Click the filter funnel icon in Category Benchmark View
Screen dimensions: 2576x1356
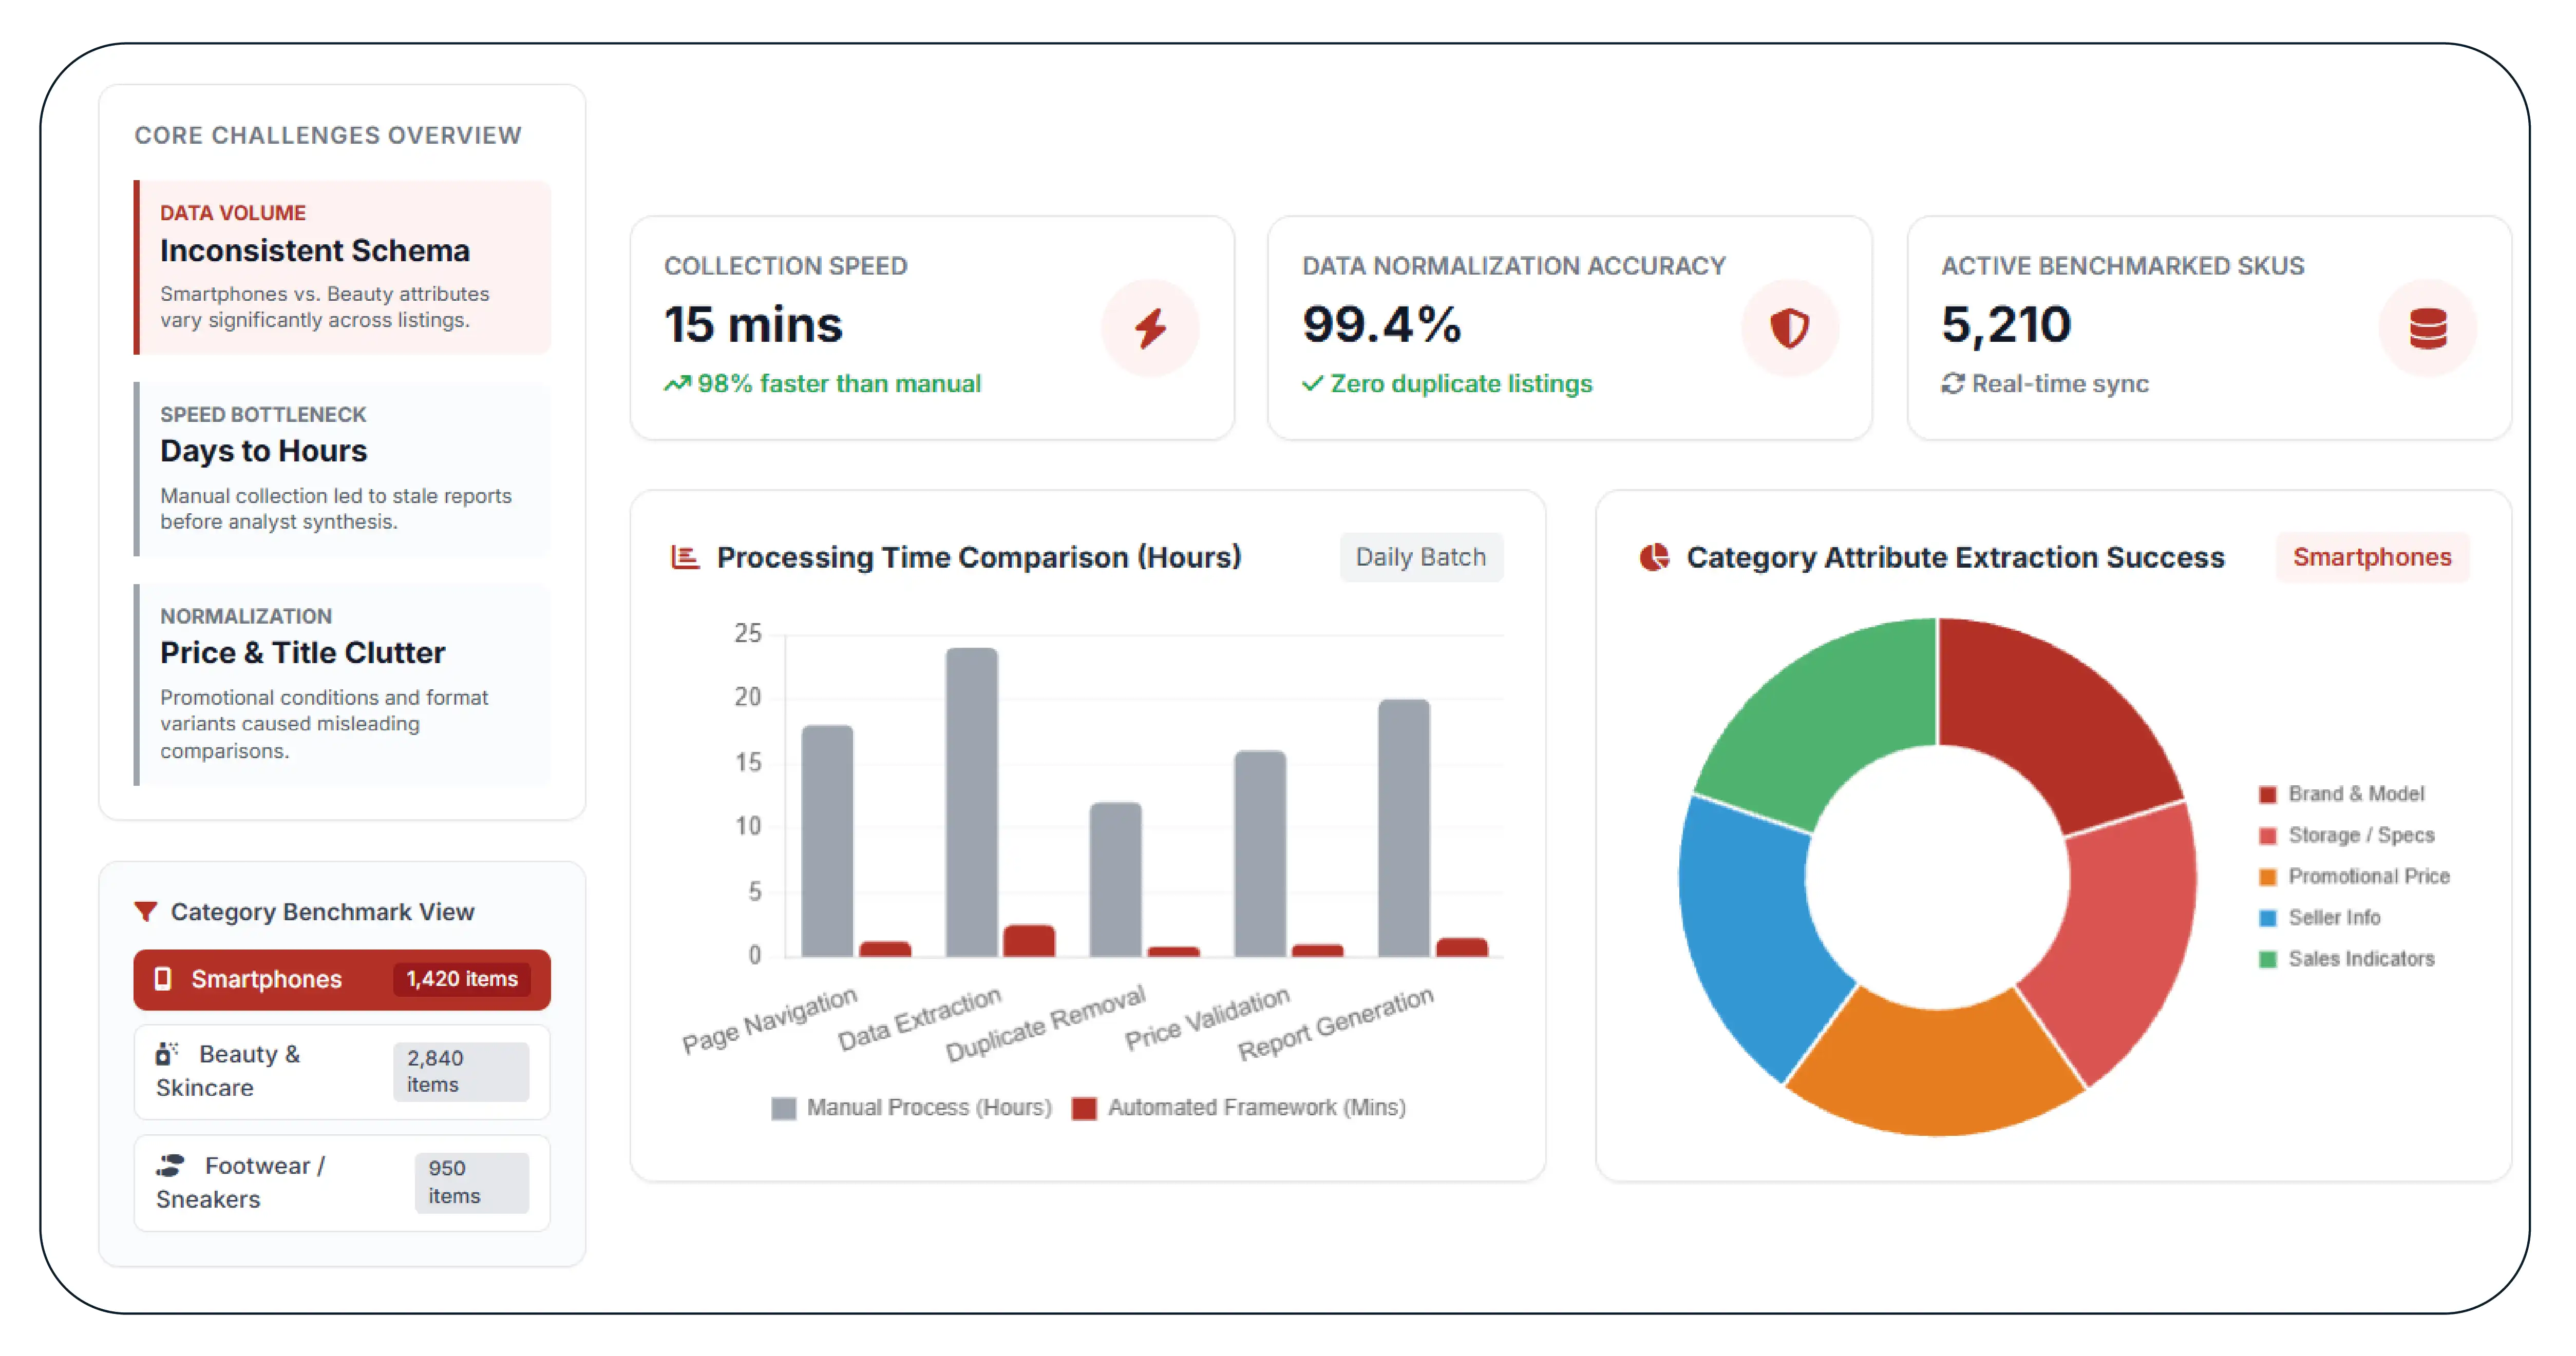(x=146, y=912)
